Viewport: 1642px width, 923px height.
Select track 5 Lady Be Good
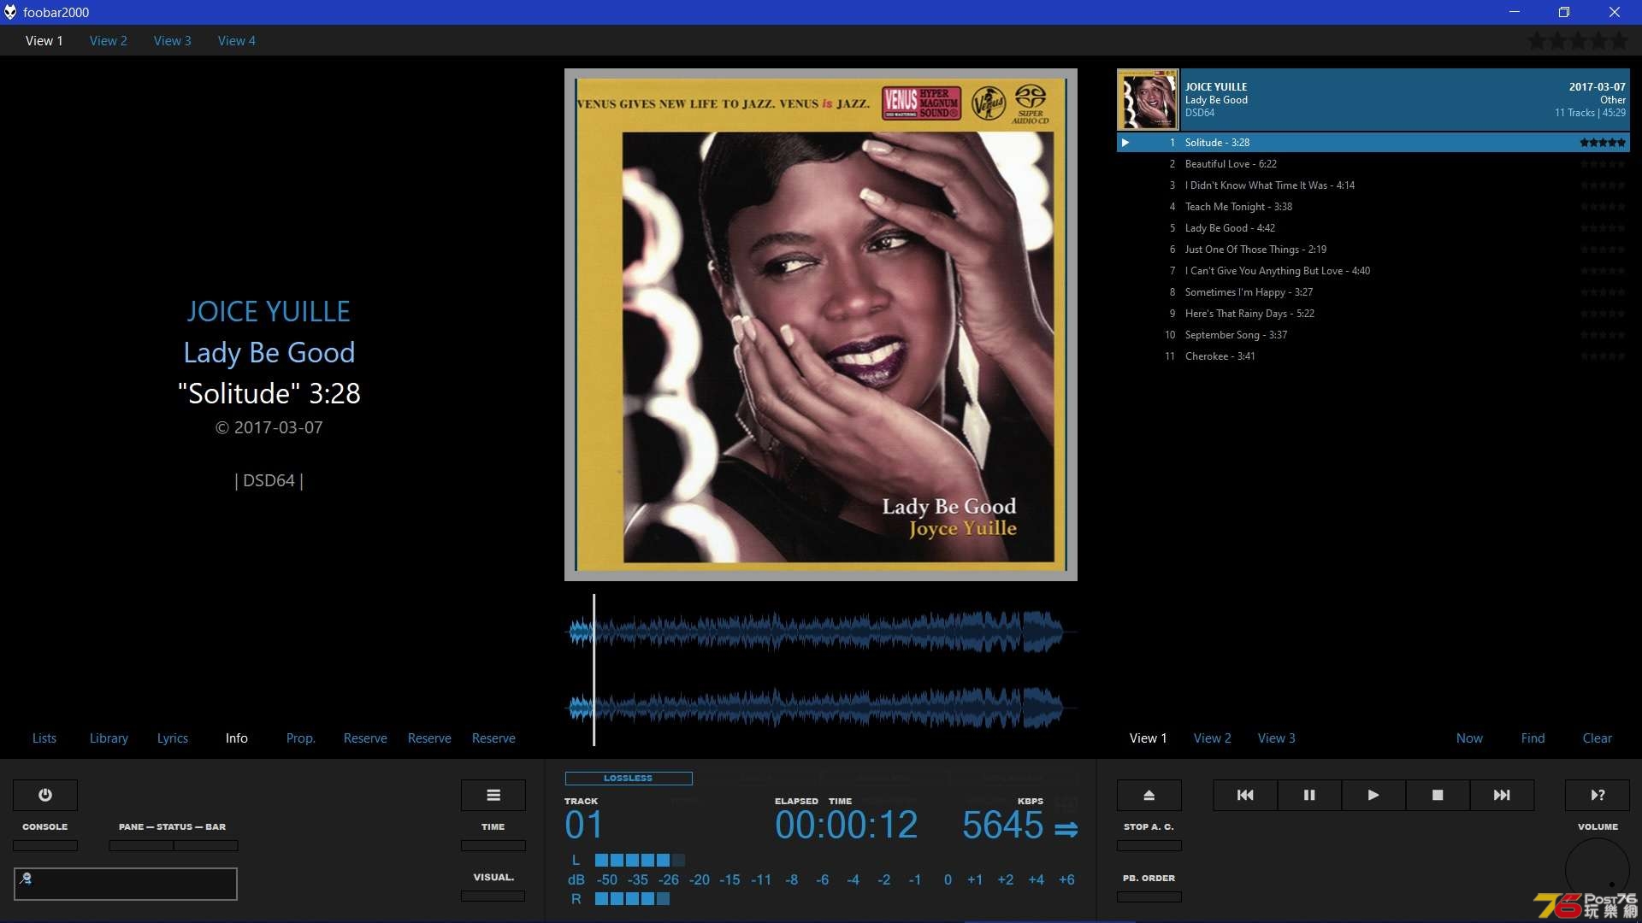click(1373, 228)
